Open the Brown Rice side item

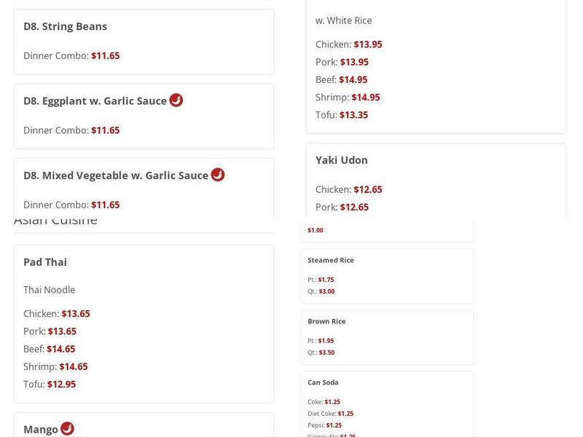[x=326, y=321]
